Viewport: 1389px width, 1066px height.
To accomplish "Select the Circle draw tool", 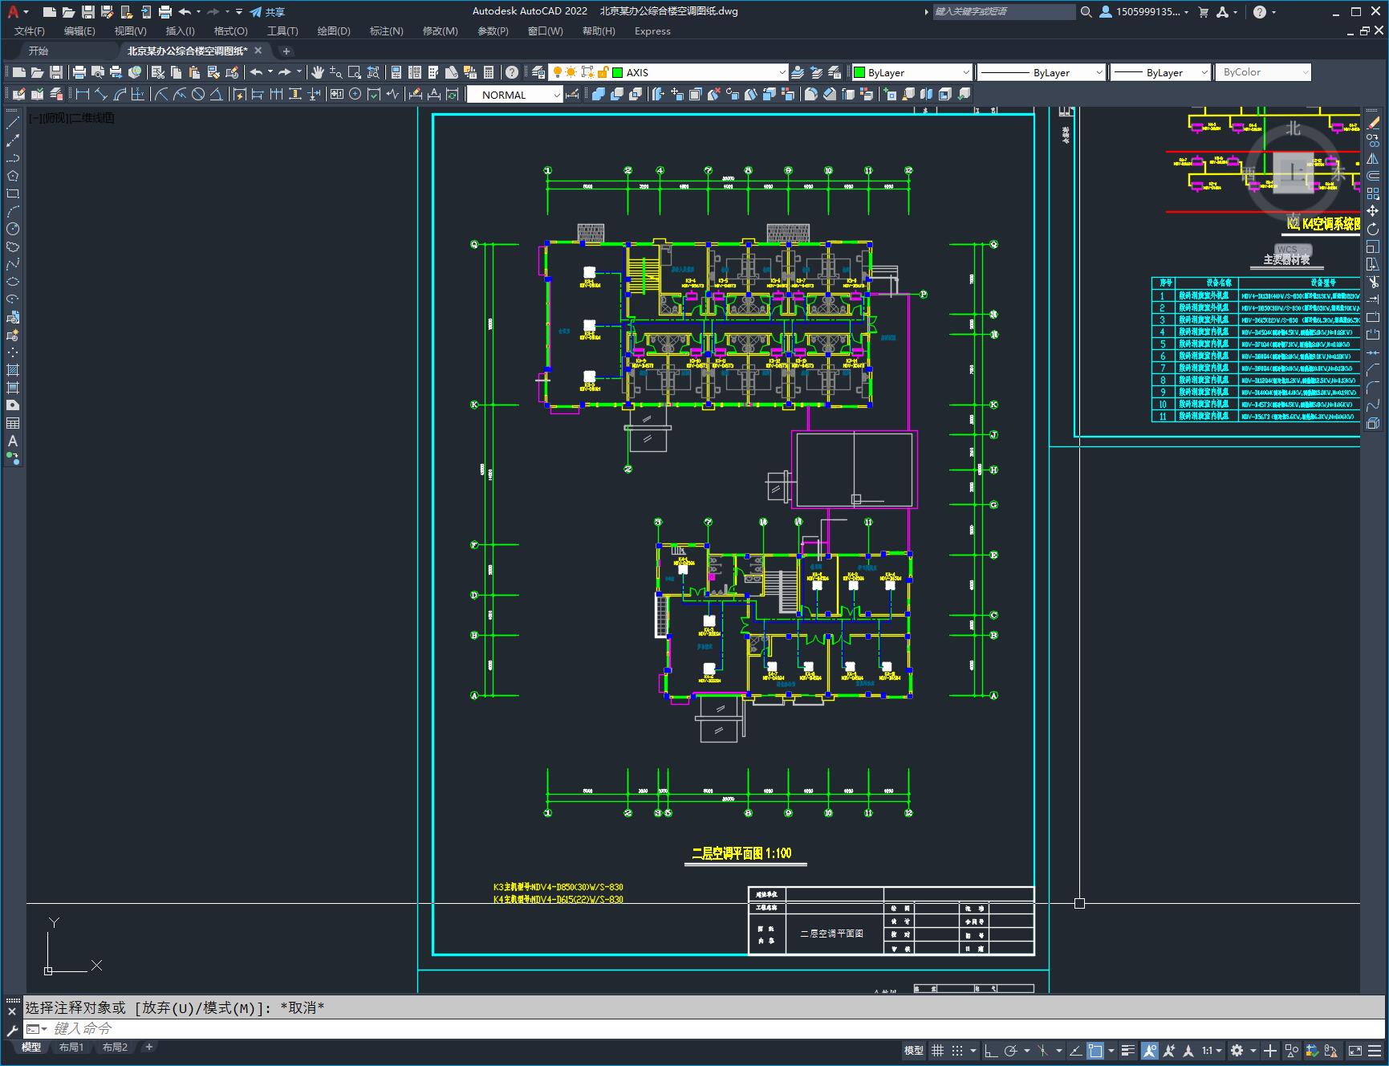I will click(13, 229).
